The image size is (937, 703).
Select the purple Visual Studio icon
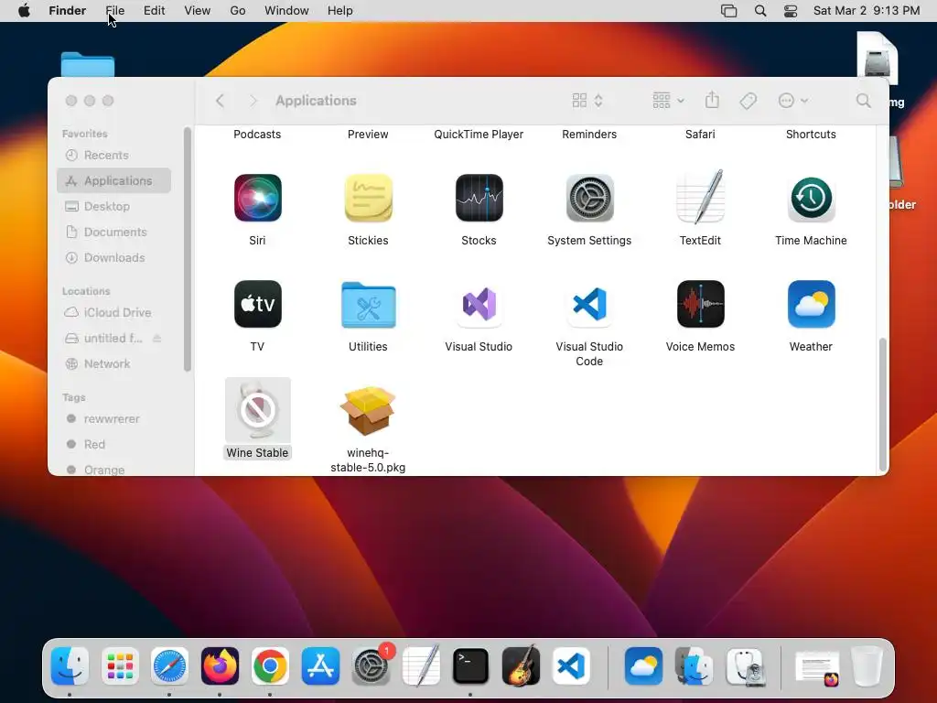pyautogui.click(x=479, y=304)
